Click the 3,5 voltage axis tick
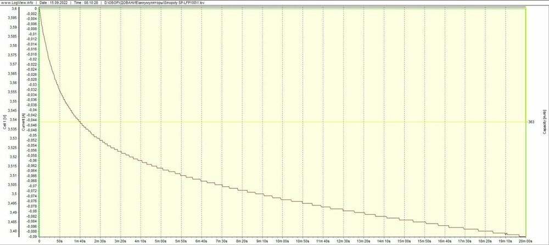The height and width of the screenshot is (245, 549). pos(14,194)
